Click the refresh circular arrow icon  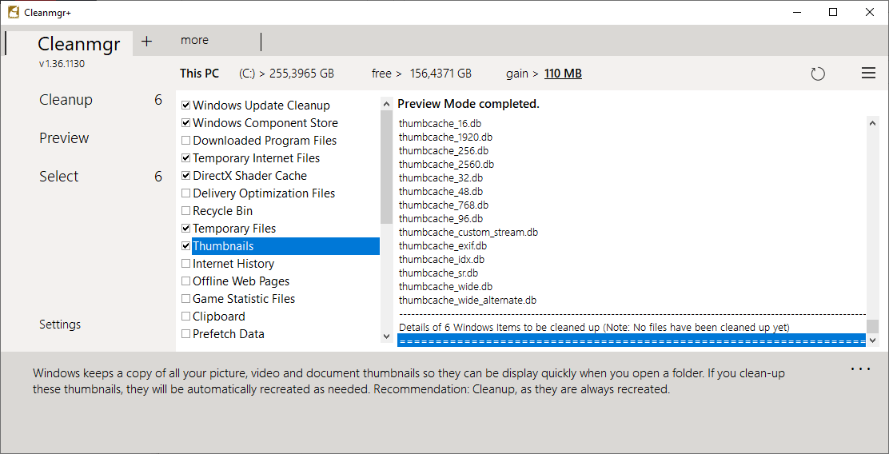(818, 74)
